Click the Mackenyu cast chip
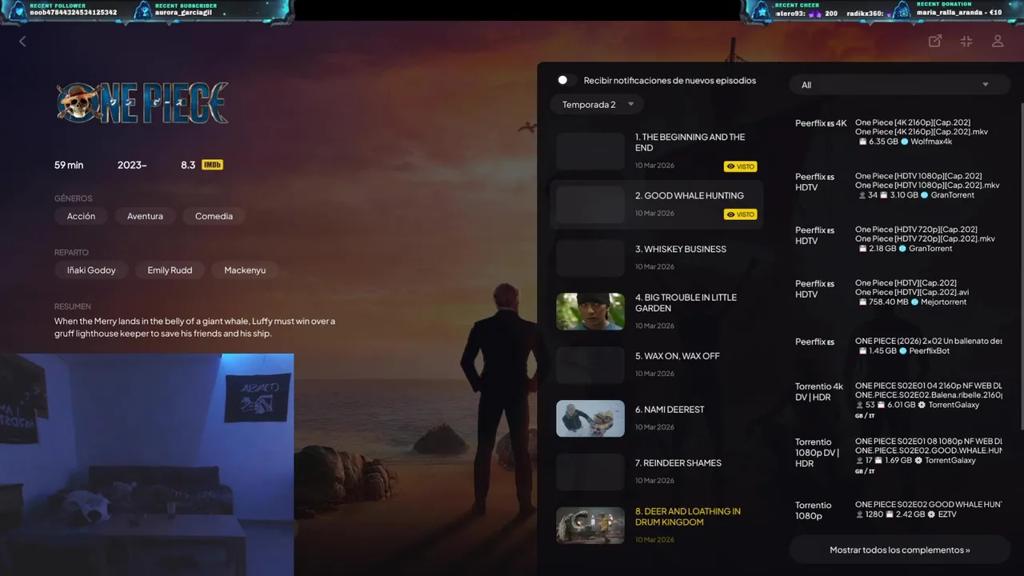 pyautogui.click(x=245, y=270)
